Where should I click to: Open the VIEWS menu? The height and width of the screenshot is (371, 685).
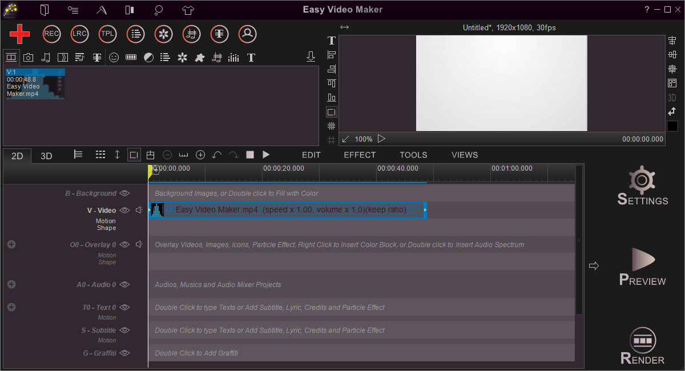click(465, 155)
